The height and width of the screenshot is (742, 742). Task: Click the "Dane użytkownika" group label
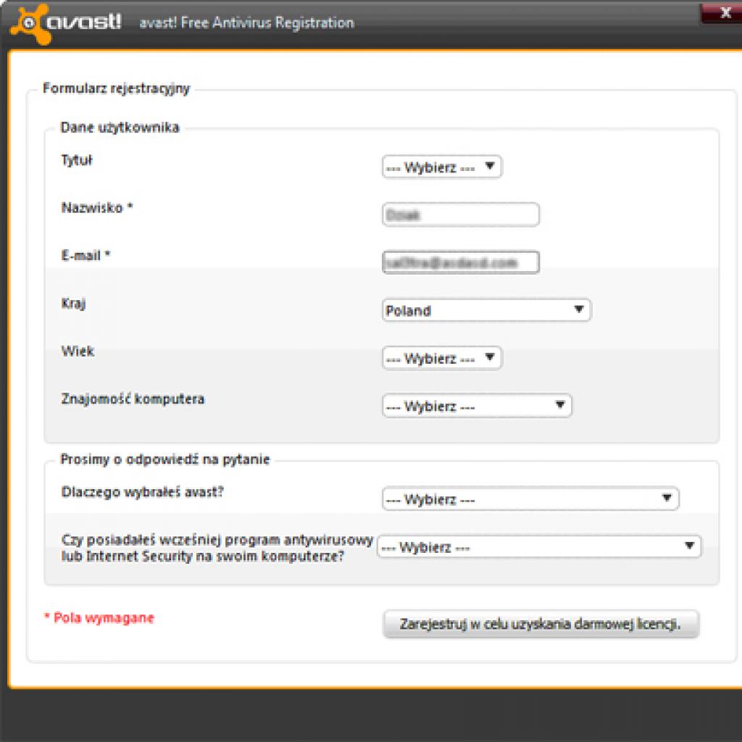pyautogui.click(x=120, y=128)
